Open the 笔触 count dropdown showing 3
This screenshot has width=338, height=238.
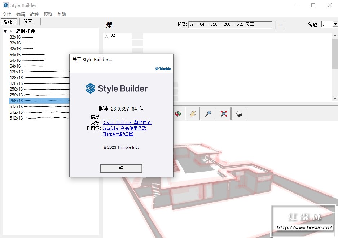pos(335,24)
